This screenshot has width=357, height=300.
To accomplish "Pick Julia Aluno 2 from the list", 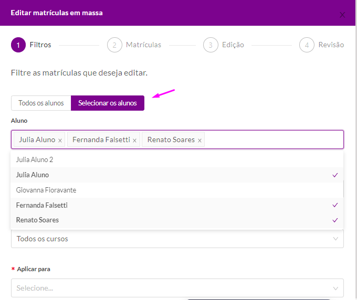I will click(177, 159).
